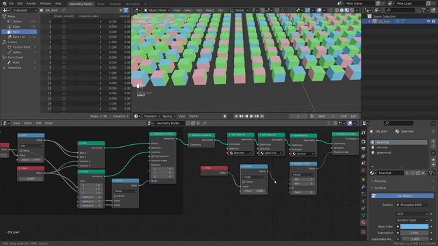The height and width of the screenshot is (246, 438).
Task: Select the Face Corner domain in spreadsheet
Action: tap(19, 37)
